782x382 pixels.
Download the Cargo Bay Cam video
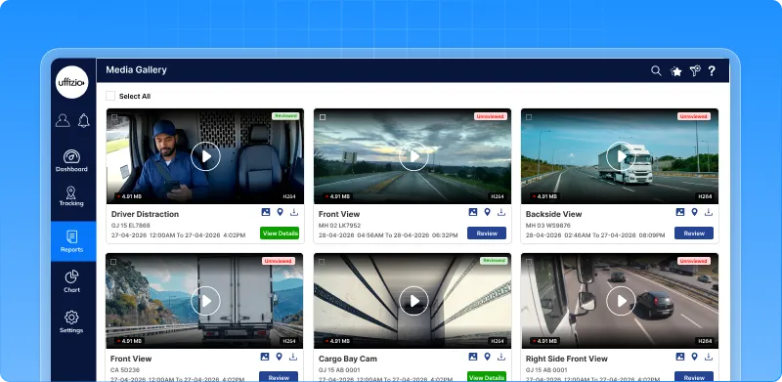click(501, 357)
